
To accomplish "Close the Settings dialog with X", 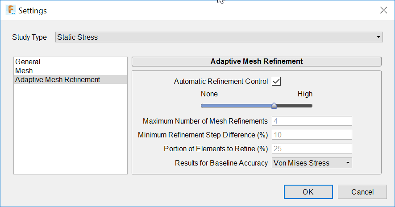I will tap(383, 10).
